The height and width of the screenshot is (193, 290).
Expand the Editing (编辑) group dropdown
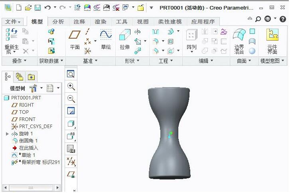206,61
